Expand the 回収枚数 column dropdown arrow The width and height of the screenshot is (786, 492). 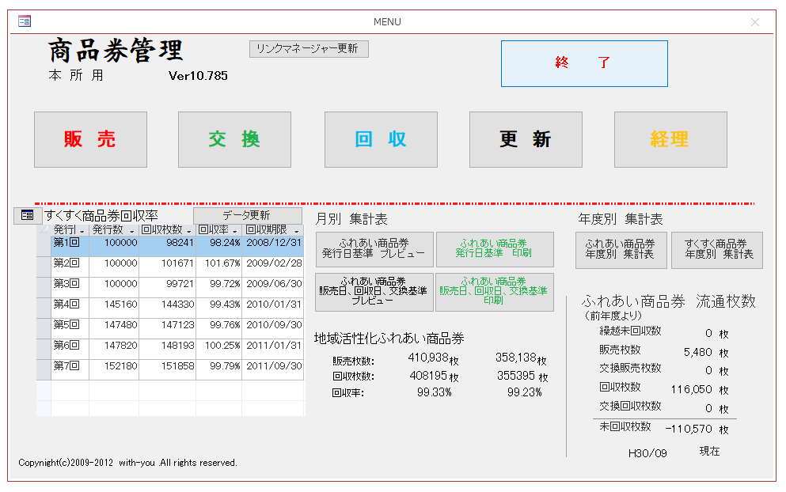click(x=188, y=230)
